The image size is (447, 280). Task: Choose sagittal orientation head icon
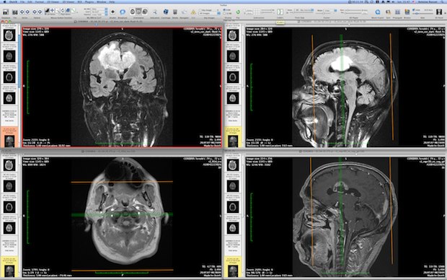point(145,12)
